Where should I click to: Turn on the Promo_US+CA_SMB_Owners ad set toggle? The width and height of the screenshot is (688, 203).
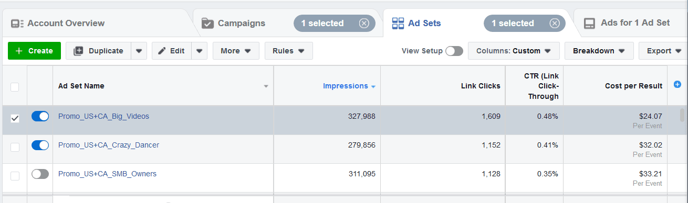pos(40,174)
